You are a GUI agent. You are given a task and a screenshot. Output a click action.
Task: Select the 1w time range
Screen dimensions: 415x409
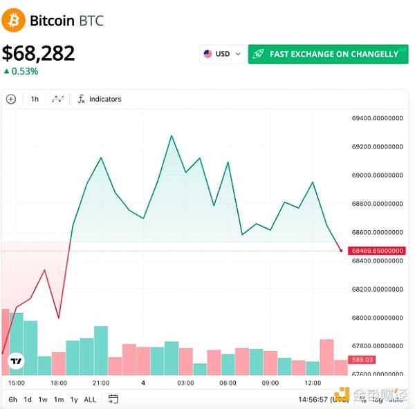coord(43,399)
